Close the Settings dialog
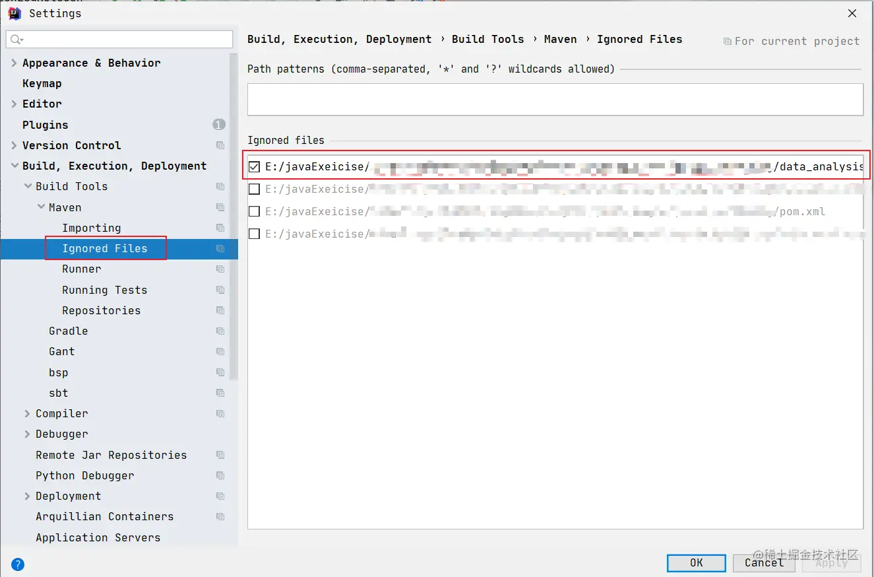Viewport: 874px width, 577px height. pos(852,13)
